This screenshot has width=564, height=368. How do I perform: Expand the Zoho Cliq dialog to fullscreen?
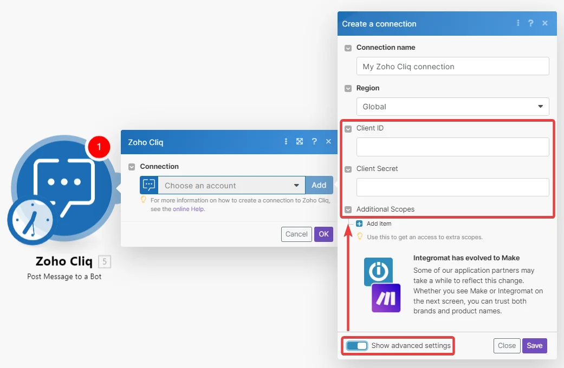coord(299,142)
